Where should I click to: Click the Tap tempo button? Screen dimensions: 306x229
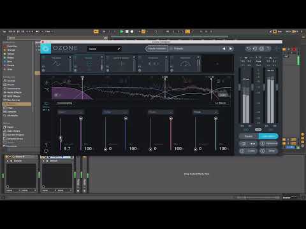pos(4,32)
